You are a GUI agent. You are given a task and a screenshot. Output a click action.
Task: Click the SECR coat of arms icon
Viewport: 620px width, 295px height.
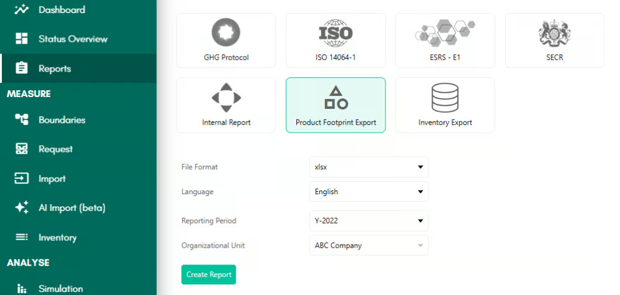point(555,33)
